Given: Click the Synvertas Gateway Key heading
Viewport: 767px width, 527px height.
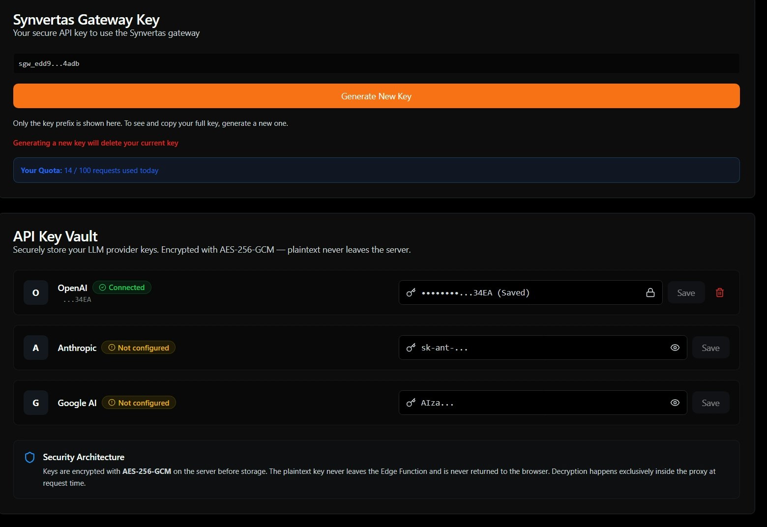Looking at the screenshot, I should (86, 20).
